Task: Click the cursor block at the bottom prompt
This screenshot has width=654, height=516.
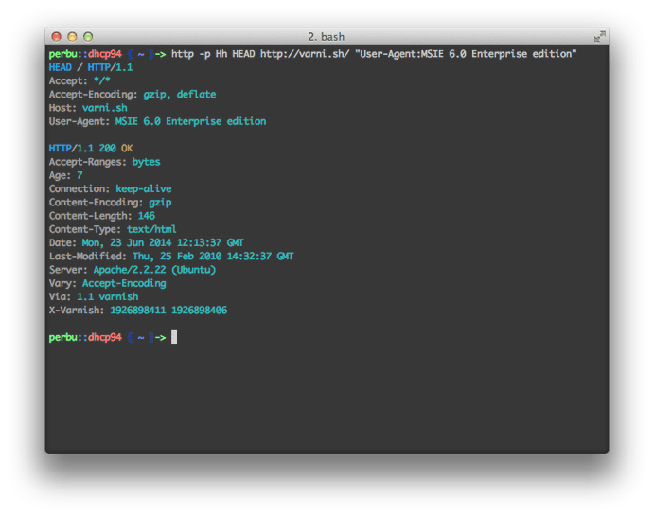Action: [174, 337]
